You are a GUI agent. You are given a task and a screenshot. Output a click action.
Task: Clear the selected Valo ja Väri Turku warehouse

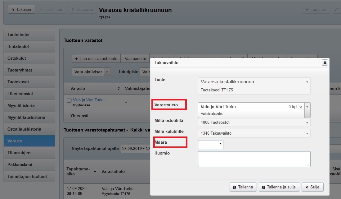[300, 107]
